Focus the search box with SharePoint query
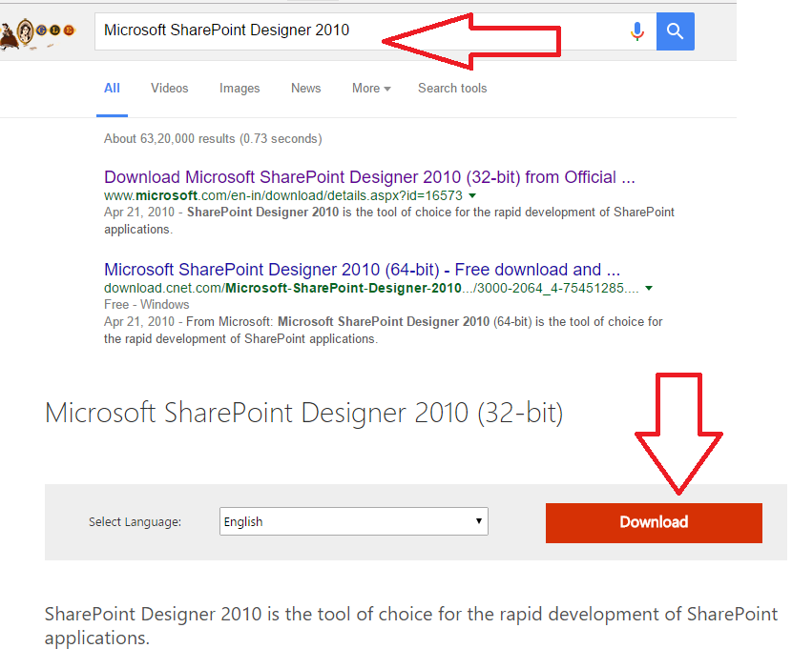The width and height of the screenshot is (792, 669). (375, 31)
